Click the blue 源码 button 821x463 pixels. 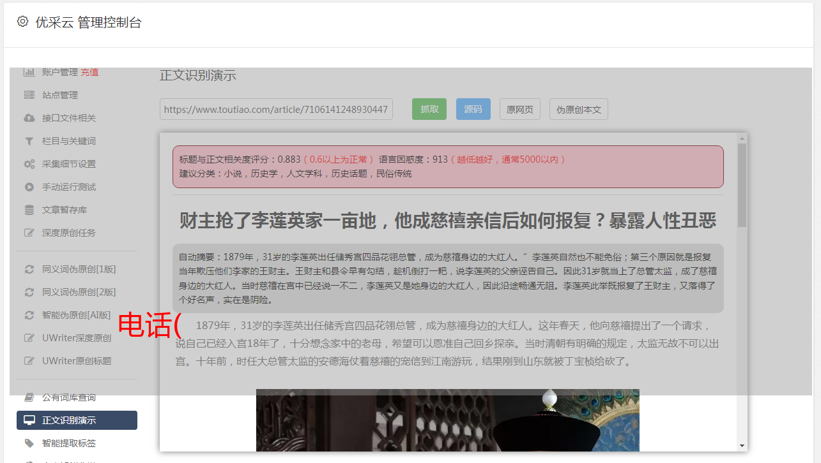(x=473, y=109)
